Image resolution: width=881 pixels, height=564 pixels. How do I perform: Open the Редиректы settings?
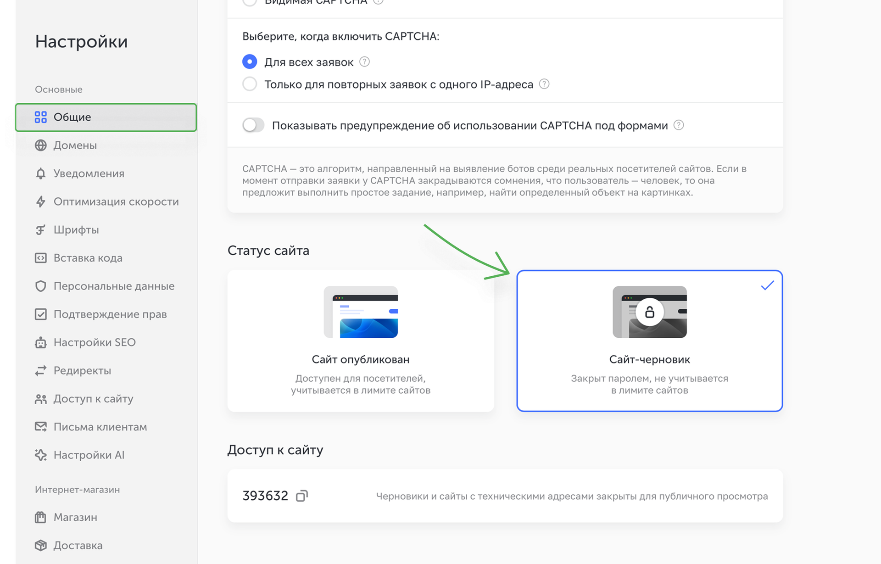click(83, 370)
